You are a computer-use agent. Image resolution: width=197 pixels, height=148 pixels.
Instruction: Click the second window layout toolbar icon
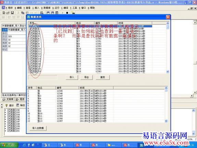pos(52,13)
